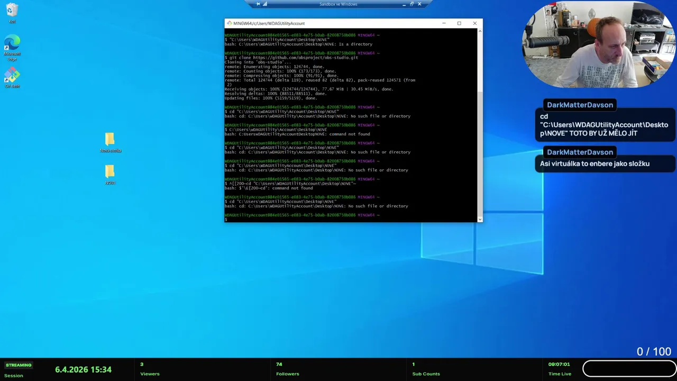This screenshot has height=381, width=677.
Task: Click the empty goal progress bar
Action: click(x=629, y=368)
